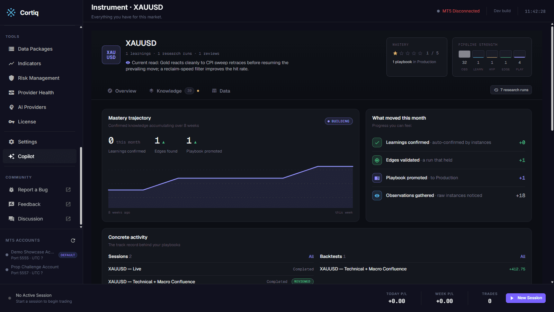Click the eye icon before Current read
554x312 pixels.
[x=128, y=63]
